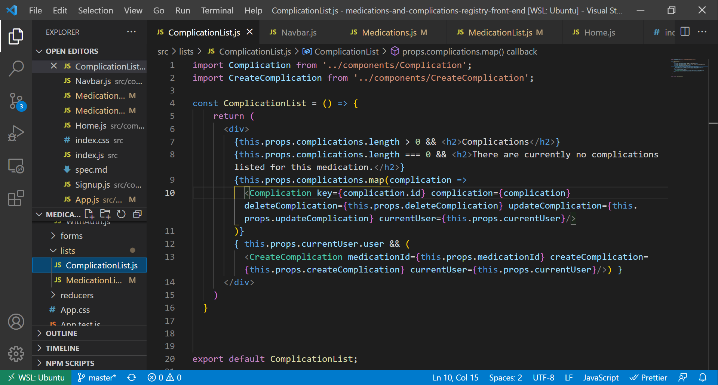Expand the forms folder

pos(71,236)
